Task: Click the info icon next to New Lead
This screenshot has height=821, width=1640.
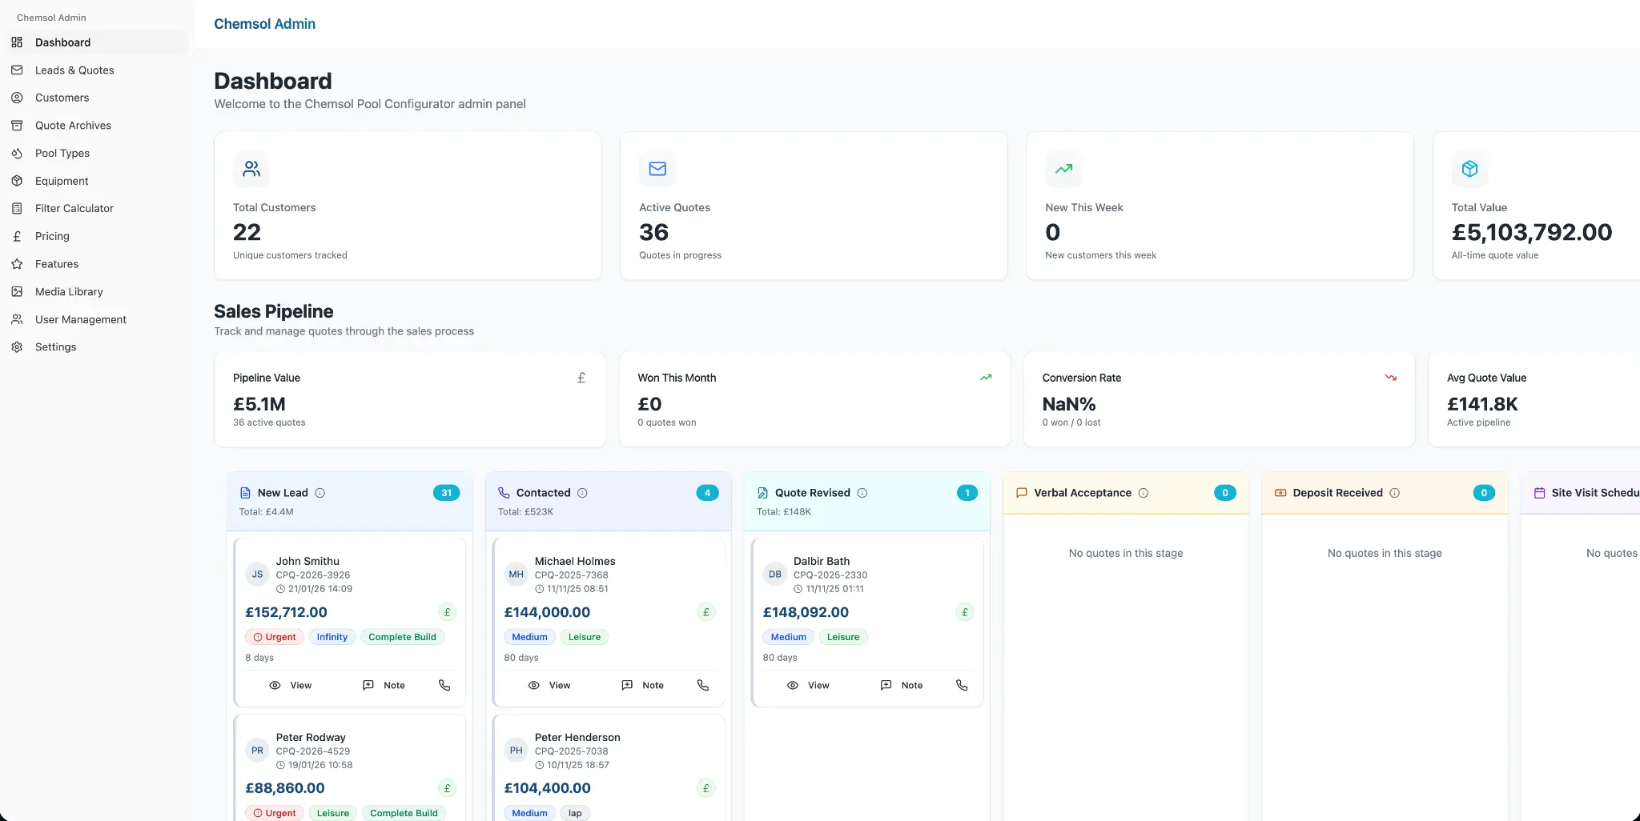Action: (320, 493)
